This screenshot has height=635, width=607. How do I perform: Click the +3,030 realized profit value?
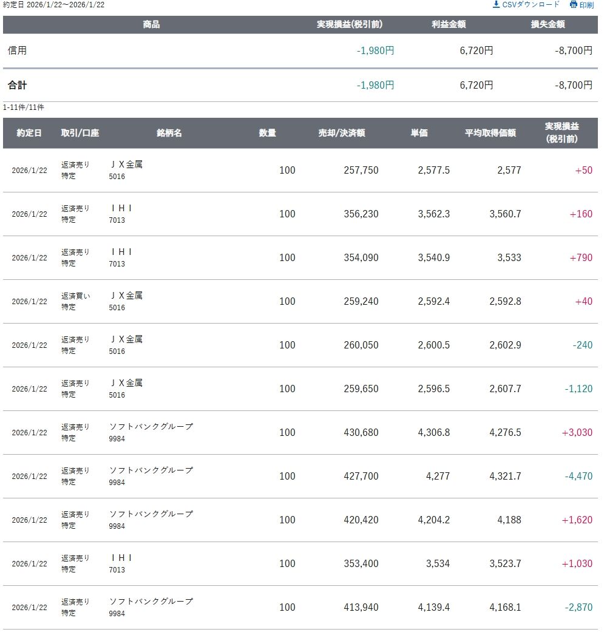[577, 432]
